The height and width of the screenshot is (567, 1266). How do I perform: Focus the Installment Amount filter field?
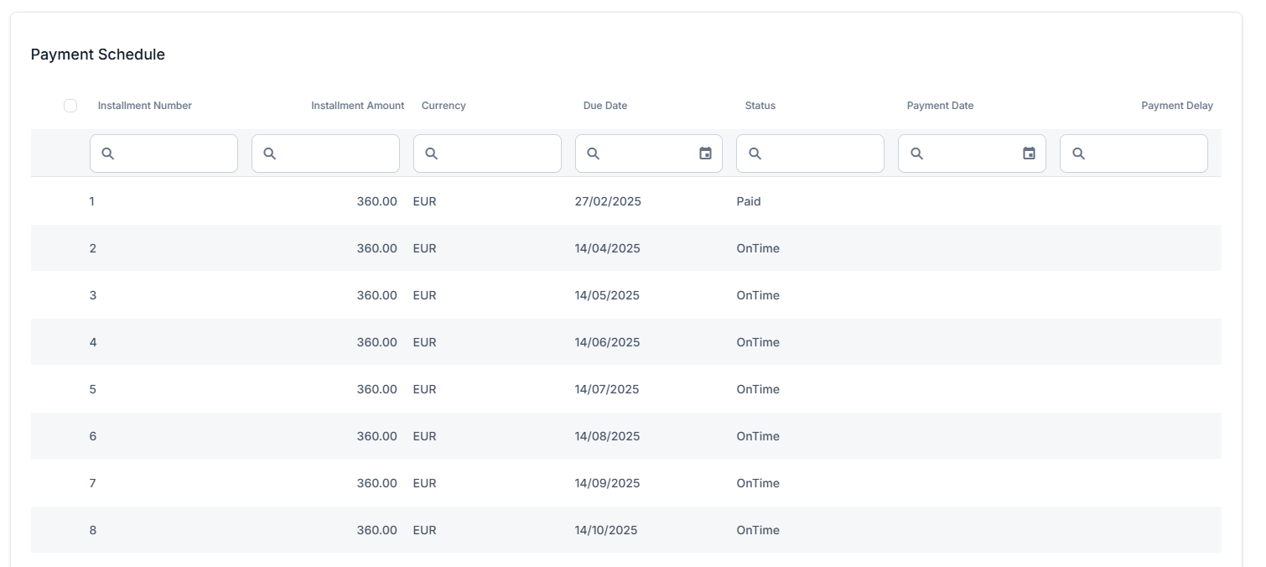pyautogui.click(x=335, y=153)
